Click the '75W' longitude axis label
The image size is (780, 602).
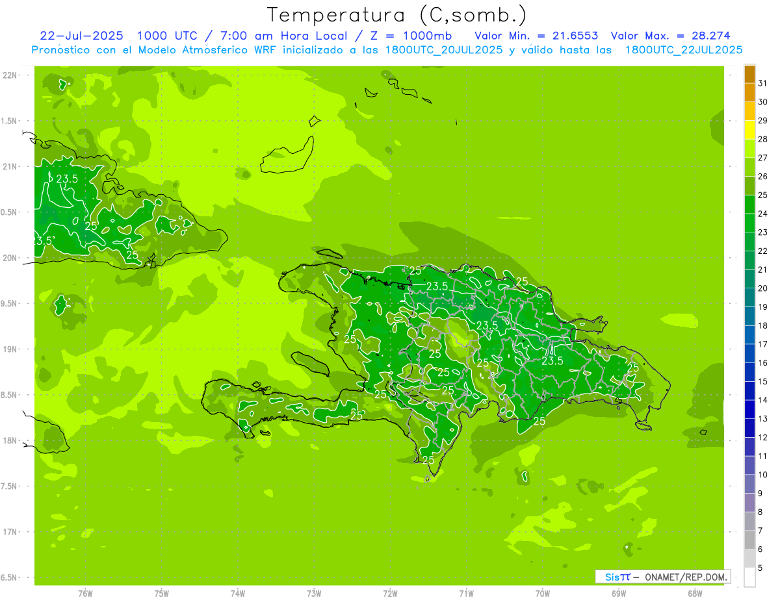pyautogui.click(x=162, y=594)
